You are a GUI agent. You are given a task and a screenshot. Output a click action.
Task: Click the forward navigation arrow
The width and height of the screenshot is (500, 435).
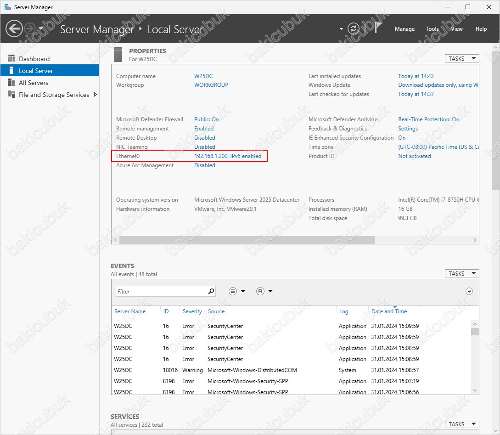(x=30, y=28)
